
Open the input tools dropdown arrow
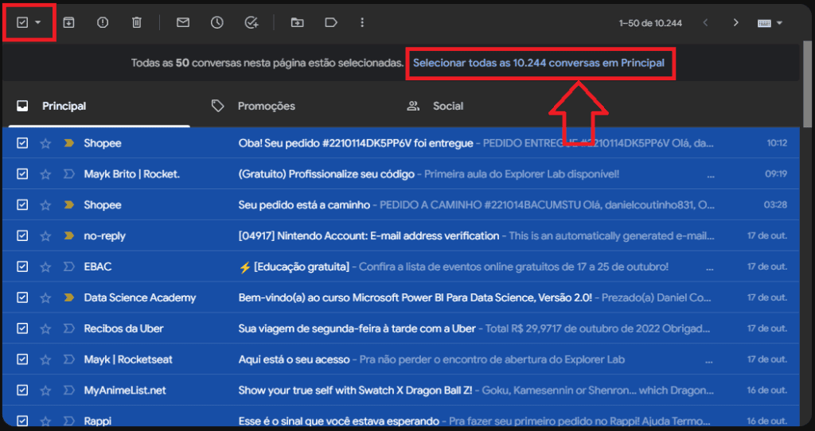[x=779, y=23]
